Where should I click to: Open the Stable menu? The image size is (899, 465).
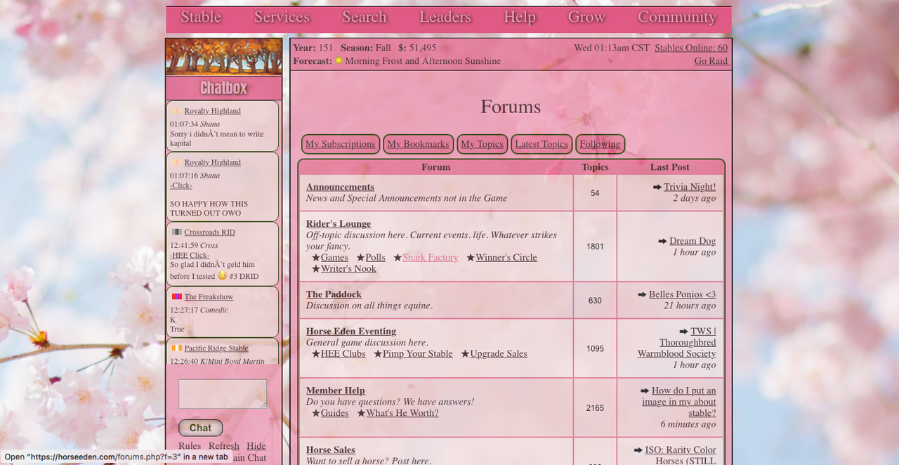[201, 17]
